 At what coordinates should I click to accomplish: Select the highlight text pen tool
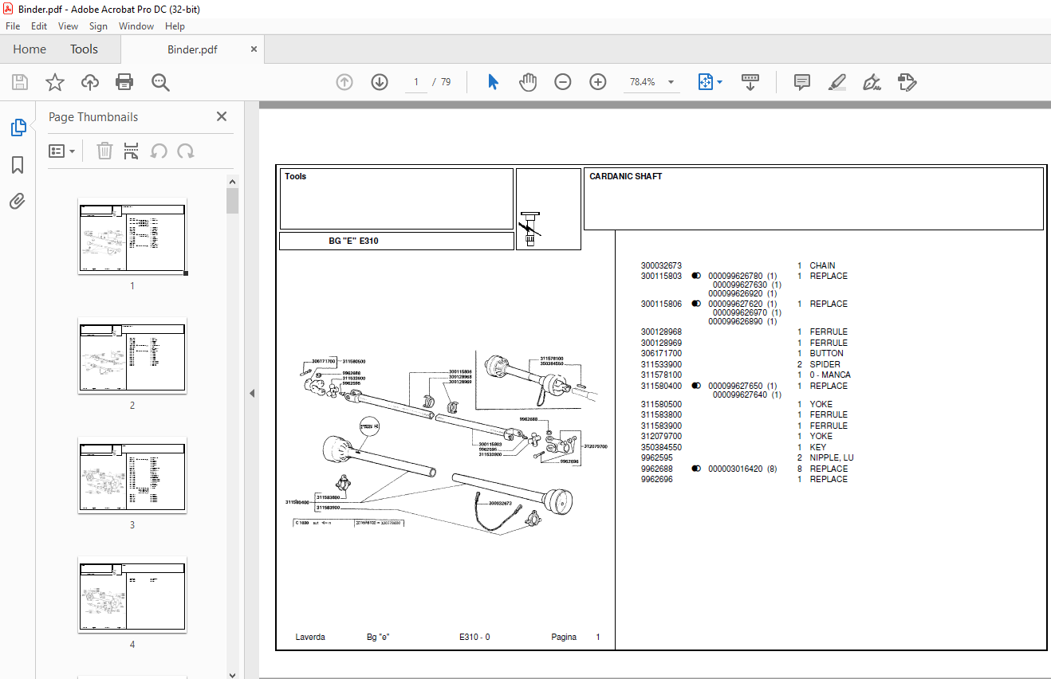(x=837, y=82)
